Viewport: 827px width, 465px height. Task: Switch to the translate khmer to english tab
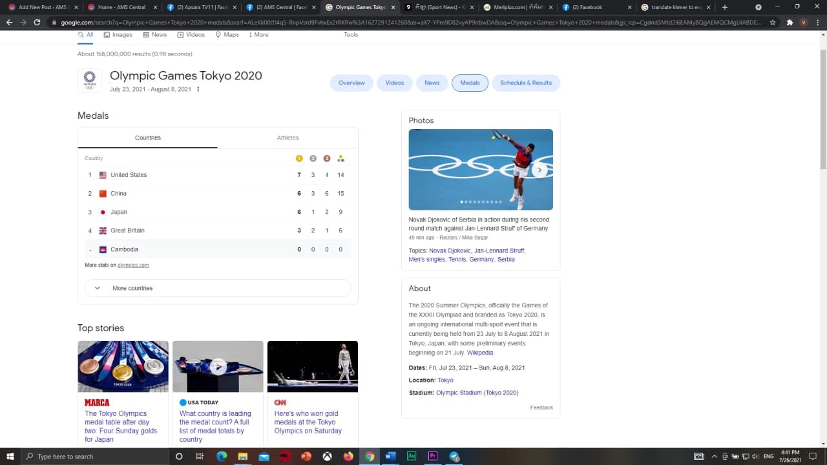click(x=676, y=7)
